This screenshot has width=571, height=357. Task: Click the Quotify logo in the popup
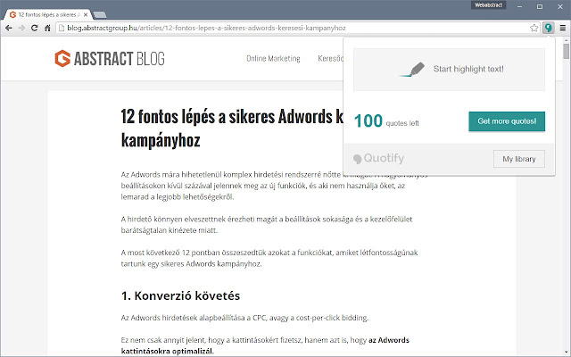point(378,159)
